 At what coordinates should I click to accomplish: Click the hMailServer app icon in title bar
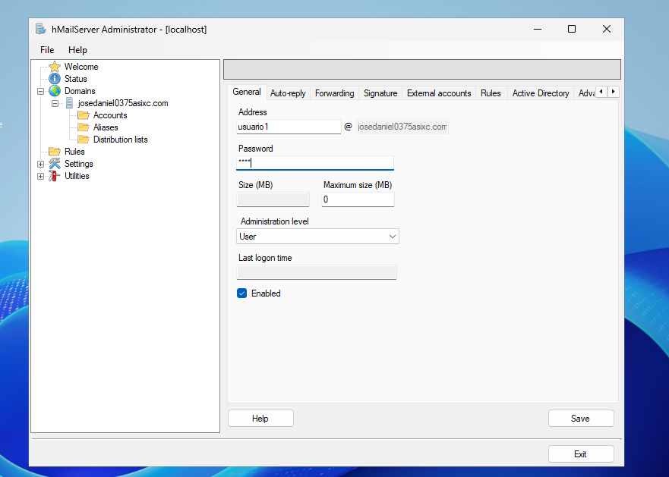pyautogui.click(x=40, y=29)
